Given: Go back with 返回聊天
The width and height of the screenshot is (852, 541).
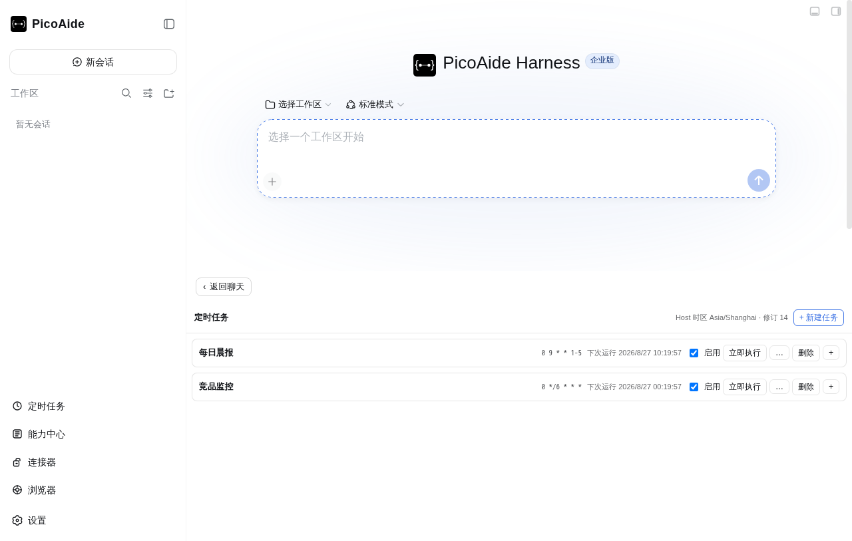Looking at the screenshot, I should click(x=224, y=287).
